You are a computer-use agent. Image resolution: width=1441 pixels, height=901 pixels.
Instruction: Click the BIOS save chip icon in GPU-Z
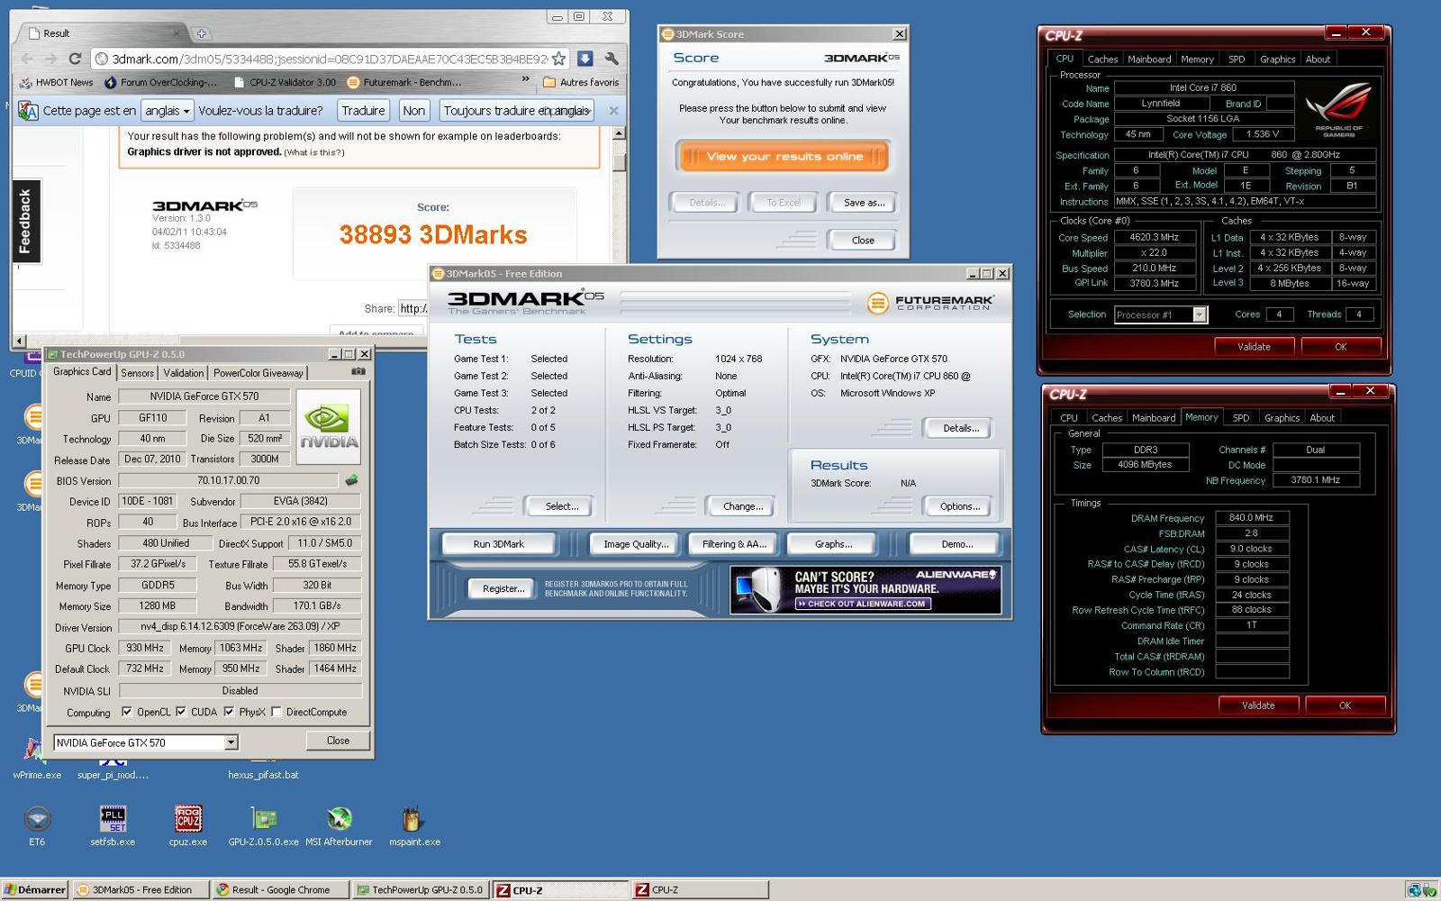[x=351, y=480]
